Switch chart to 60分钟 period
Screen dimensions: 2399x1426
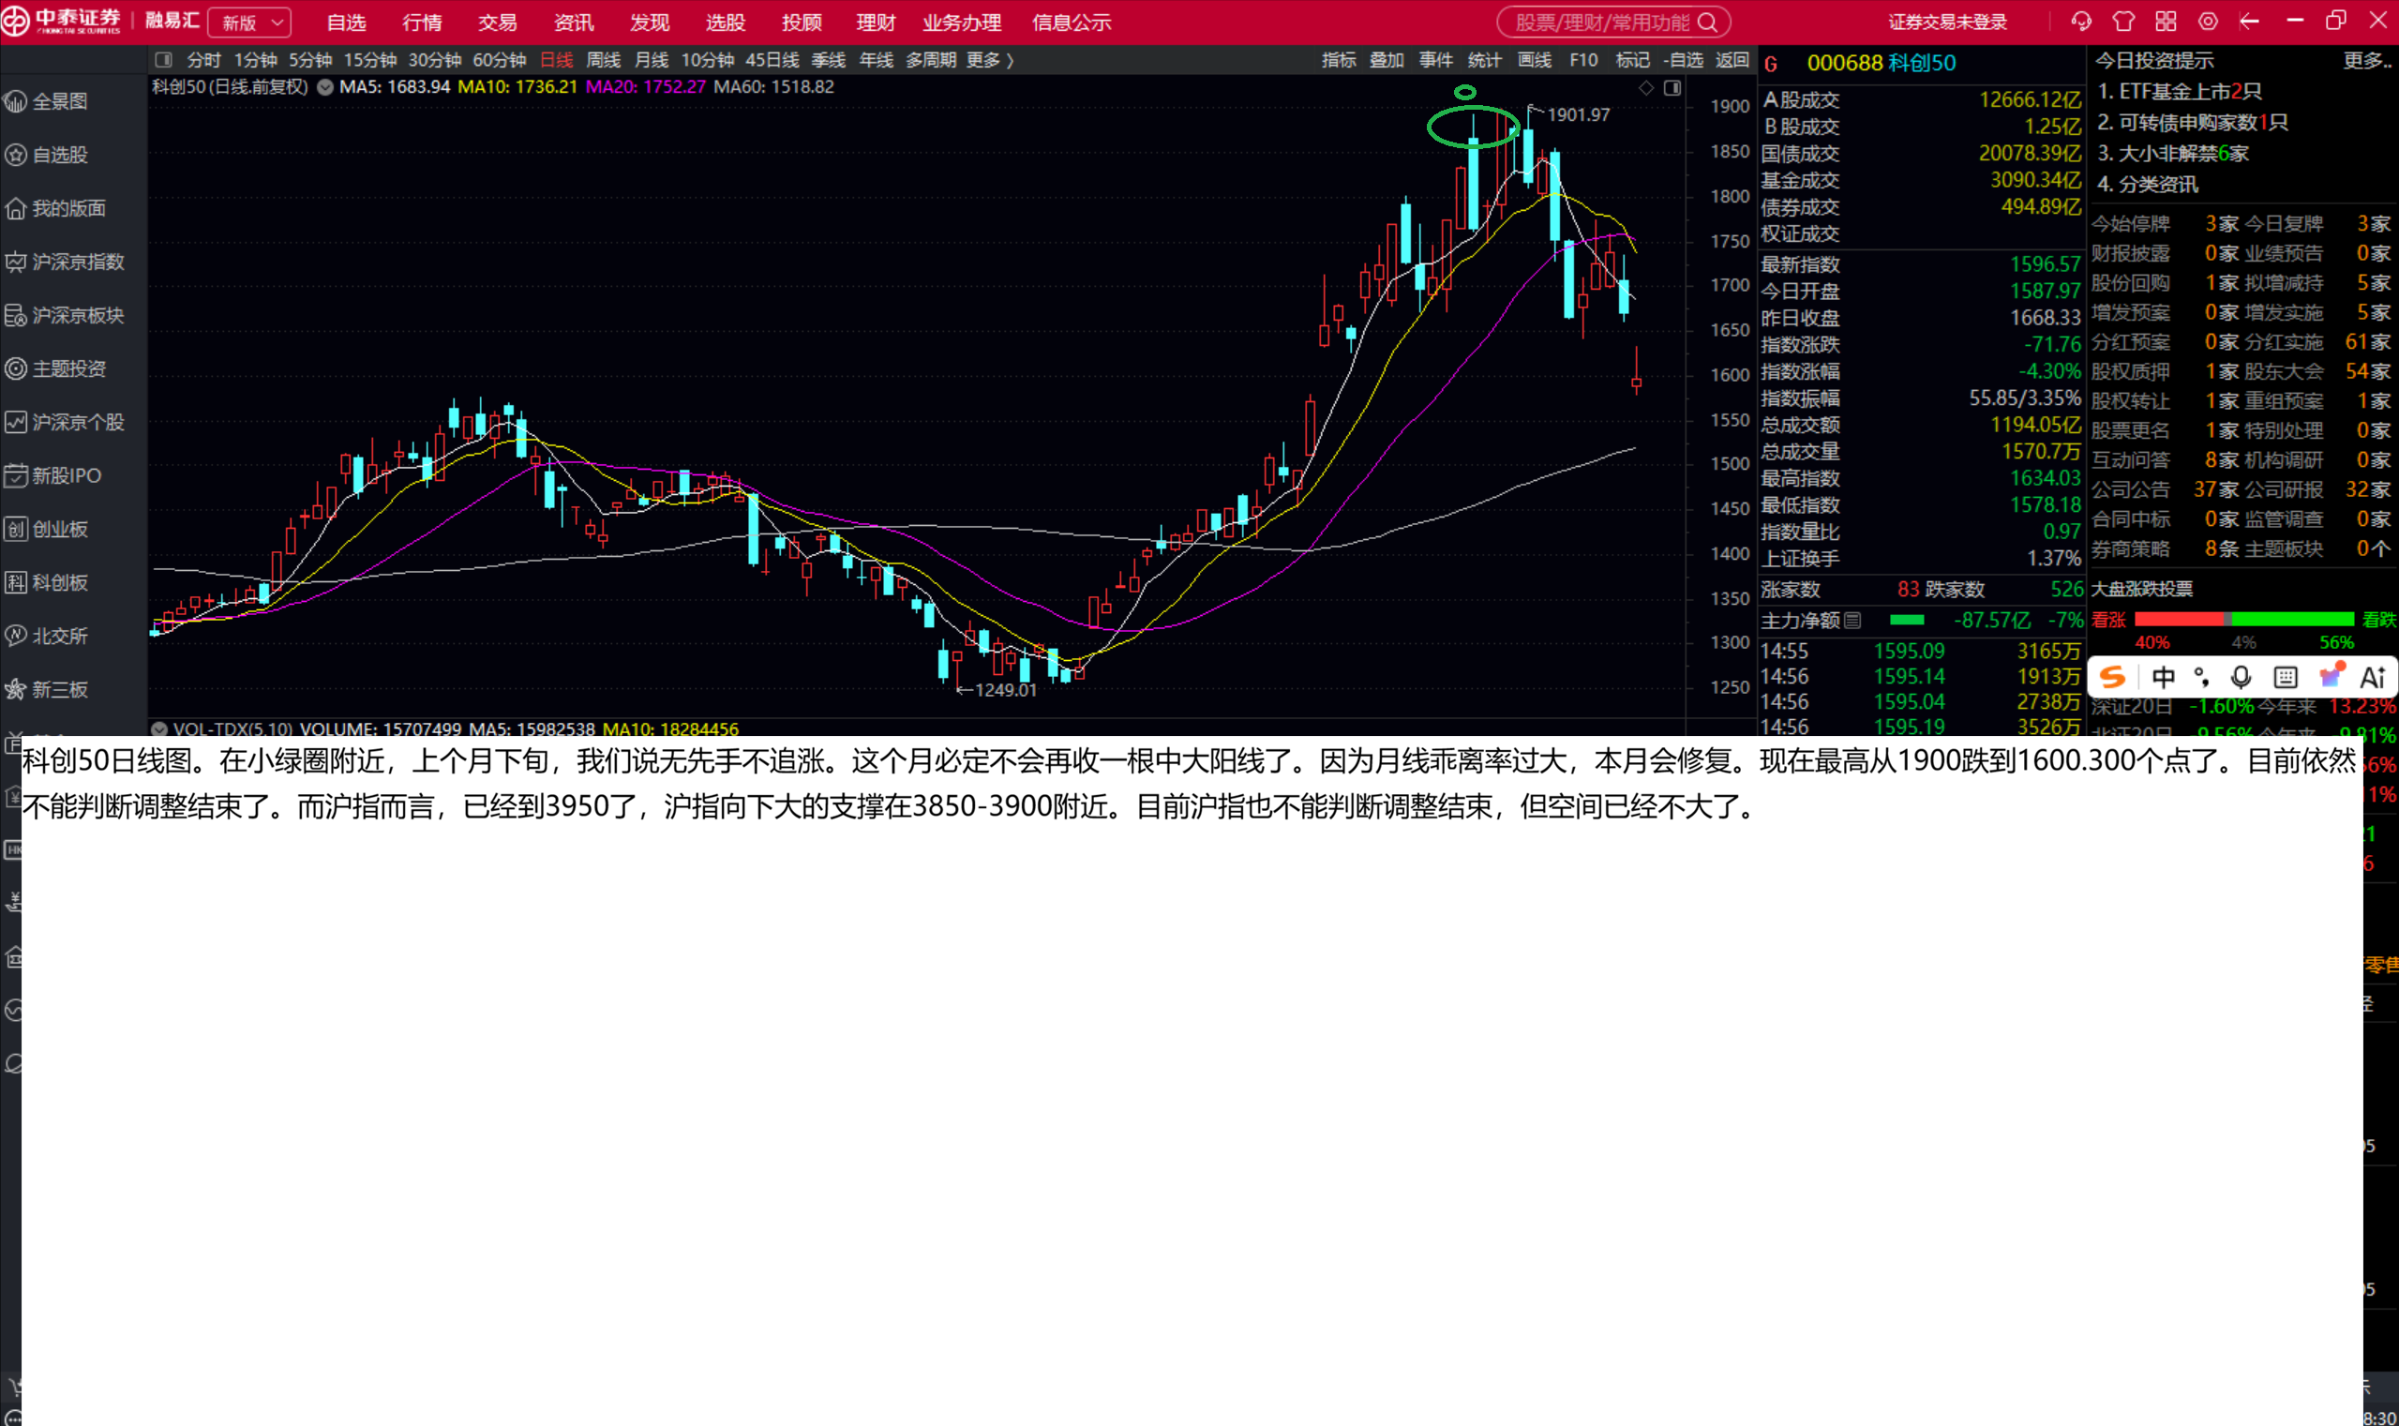[x=500, y=60]
